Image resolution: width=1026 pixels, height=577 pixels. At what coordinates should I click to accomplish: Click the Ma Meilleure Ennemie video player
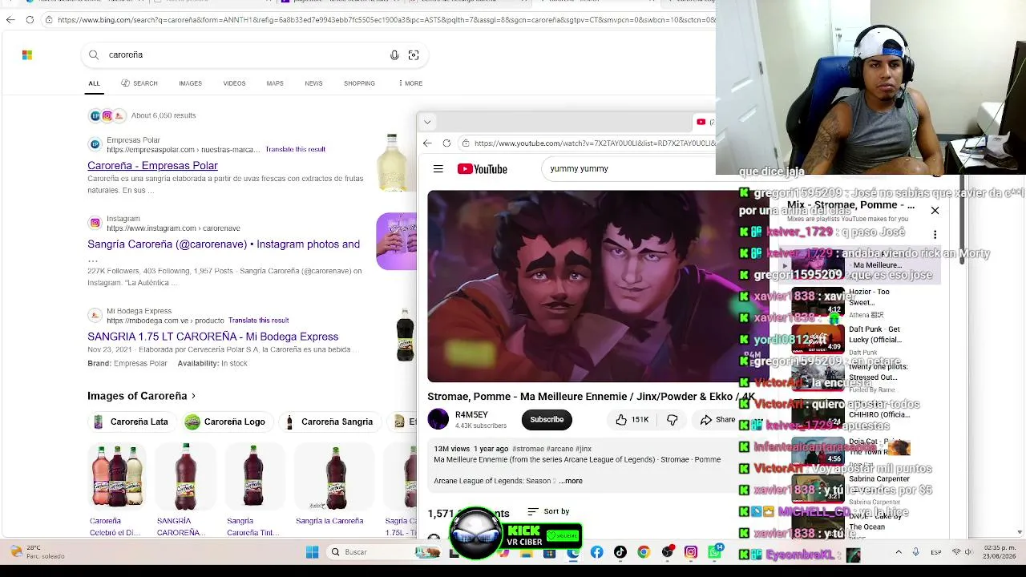(x=598, y=286)
